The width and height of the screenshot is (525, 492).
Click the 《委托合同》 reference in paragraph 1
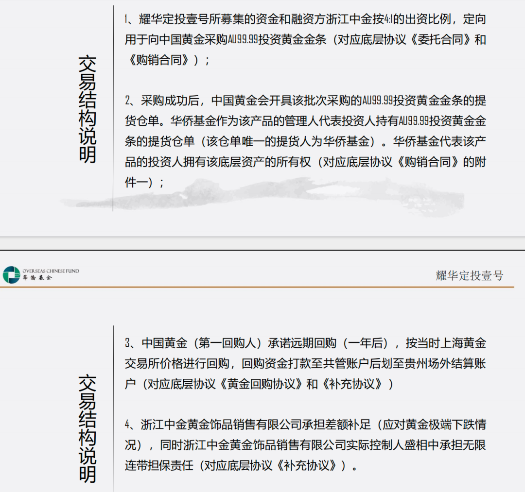point(440,40)
